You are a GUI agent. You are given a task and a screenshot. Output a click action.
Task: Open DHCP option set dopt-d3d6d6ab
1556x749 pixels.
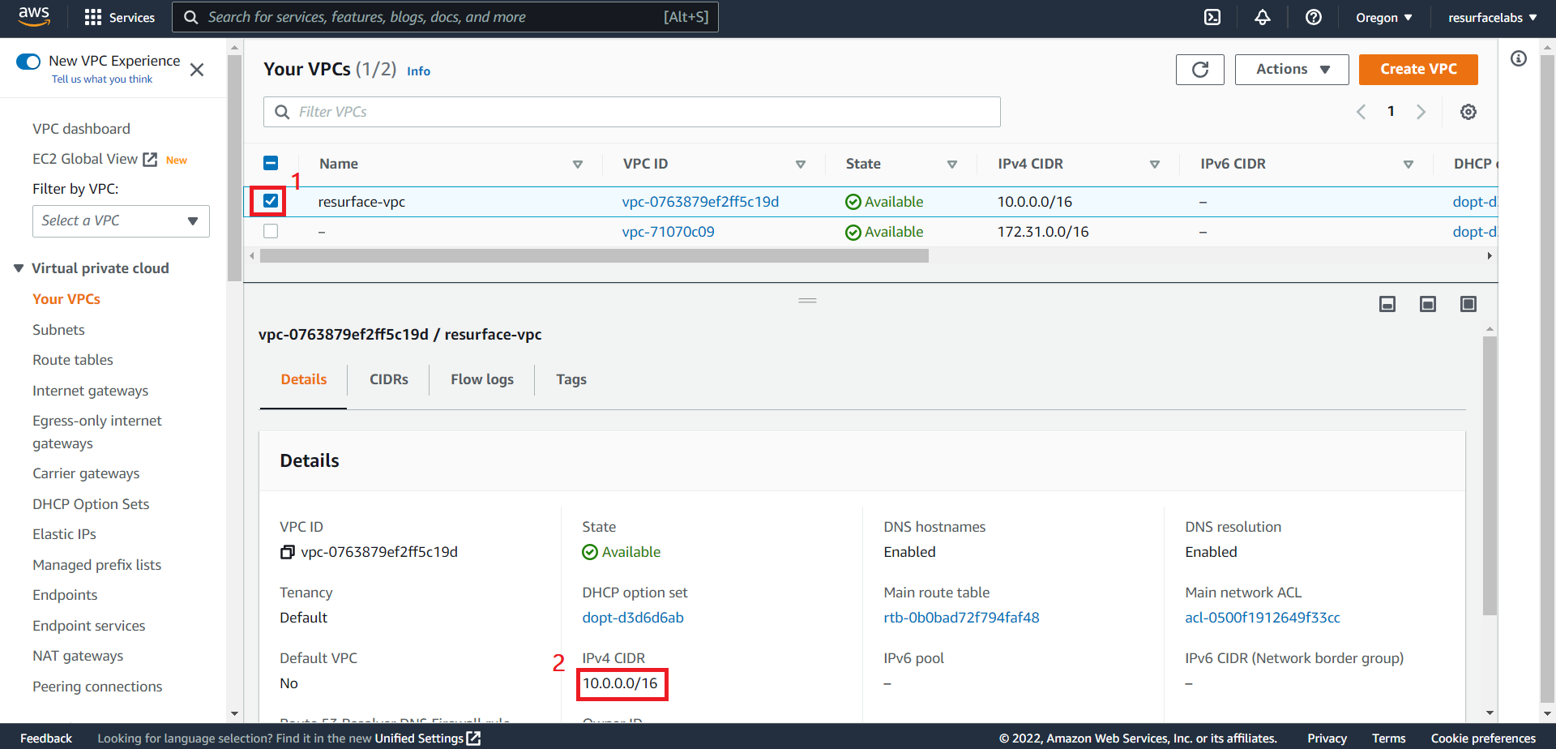click(x=633, y=618)
